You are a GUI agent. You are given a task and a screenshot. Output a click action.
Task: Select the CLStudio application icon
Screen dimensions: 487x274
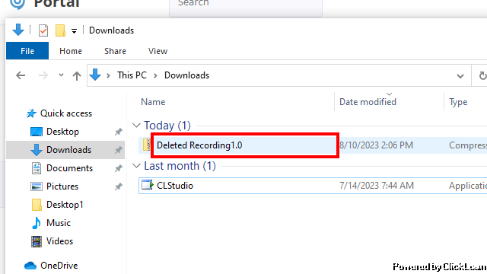pyautogui.click(x=147, y=185)
